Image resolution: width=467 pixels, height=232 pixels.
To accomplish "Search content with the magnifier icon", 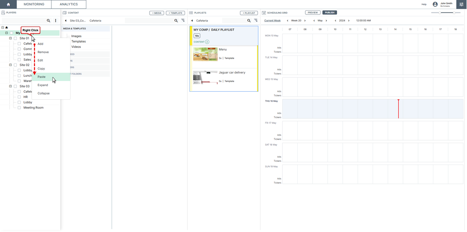I will tap(176, 21).
